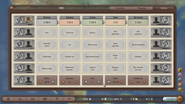Switch to the Management tab
185x104 pixels.
(x=142, y=8)
